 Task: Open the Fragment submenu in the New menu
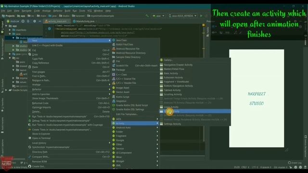[x=135, y=136]
